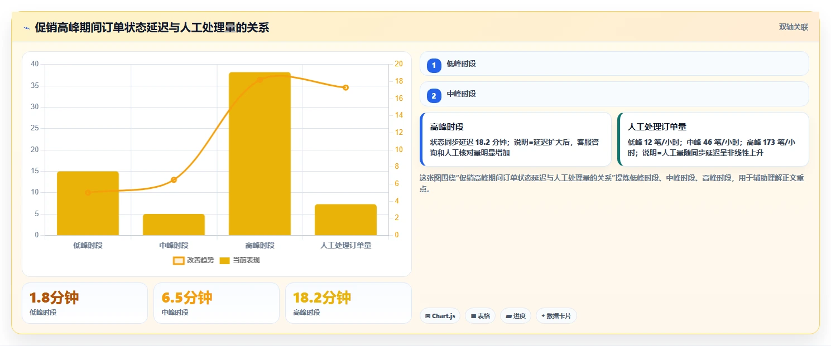Click the trend line point on 低峰时段 bar

click(88, 192)
